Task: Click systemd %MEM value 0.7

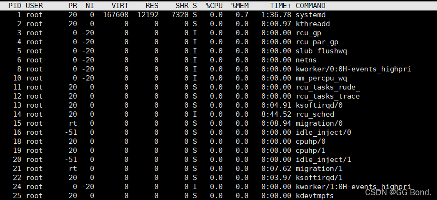Action: pyautogui.click(x=242, y=15)
